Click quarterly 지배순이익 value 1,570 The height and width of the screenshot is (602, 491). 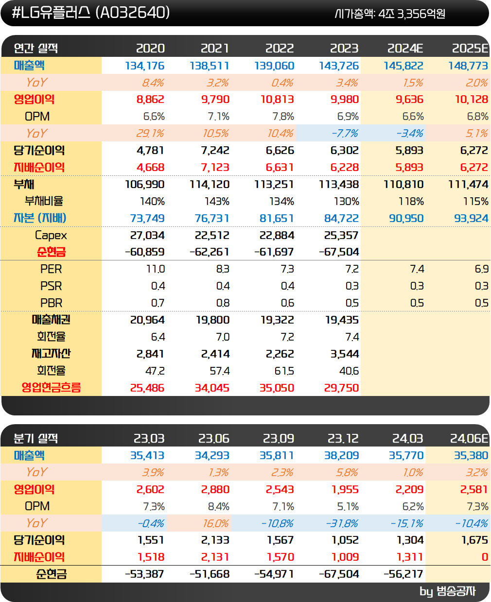pyautogui.click(x=281, y=557)
